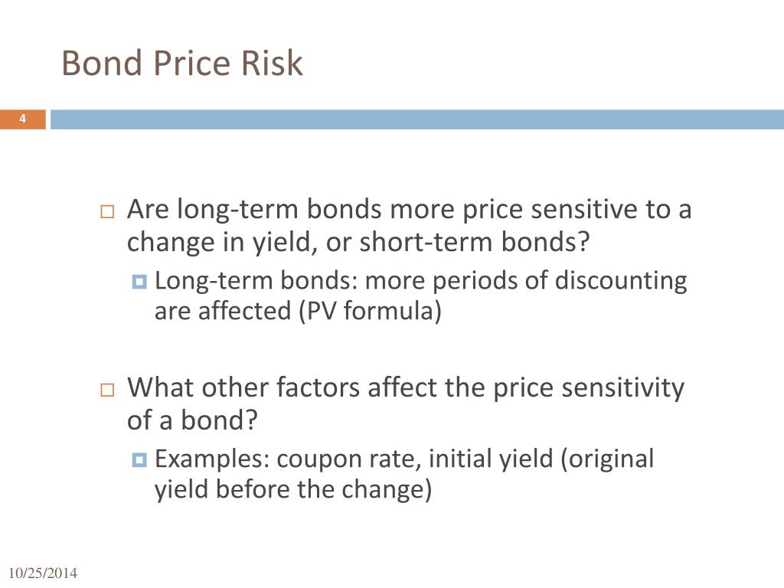Click the "Bond Price Risk" slide title
784x588 pixels.
182,63
